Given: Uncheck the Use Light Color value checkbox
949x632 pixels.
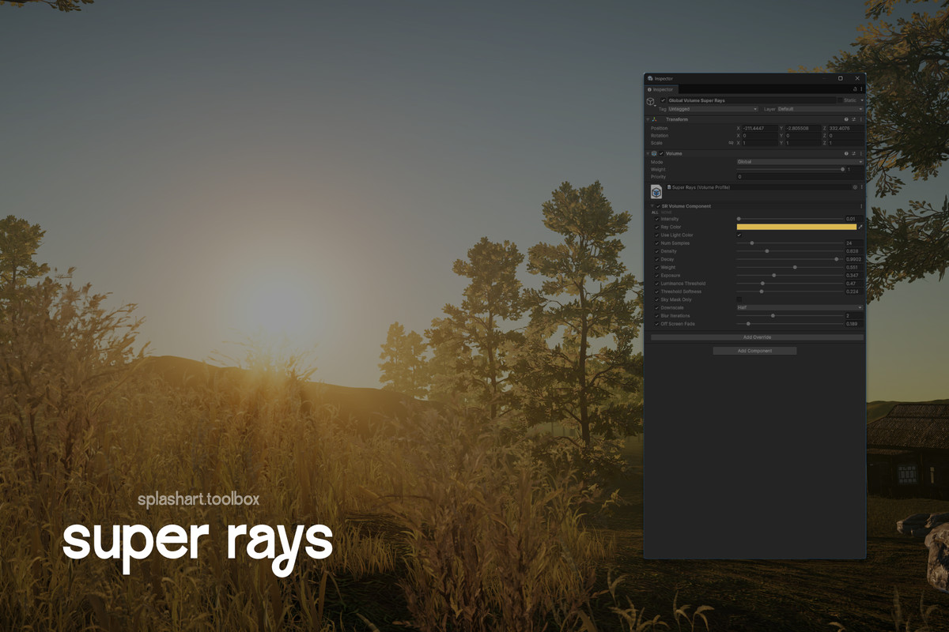Looking at the screenshot, I should pyautogui.click(x=739, y=235).
